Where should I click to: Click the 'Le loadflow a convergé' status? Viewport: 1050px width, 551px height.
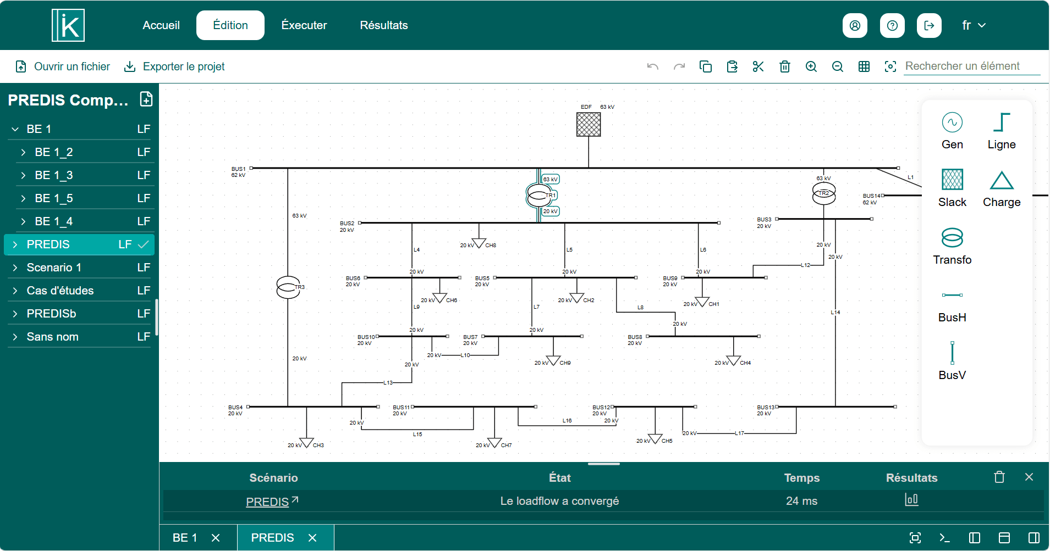[559, 501]
